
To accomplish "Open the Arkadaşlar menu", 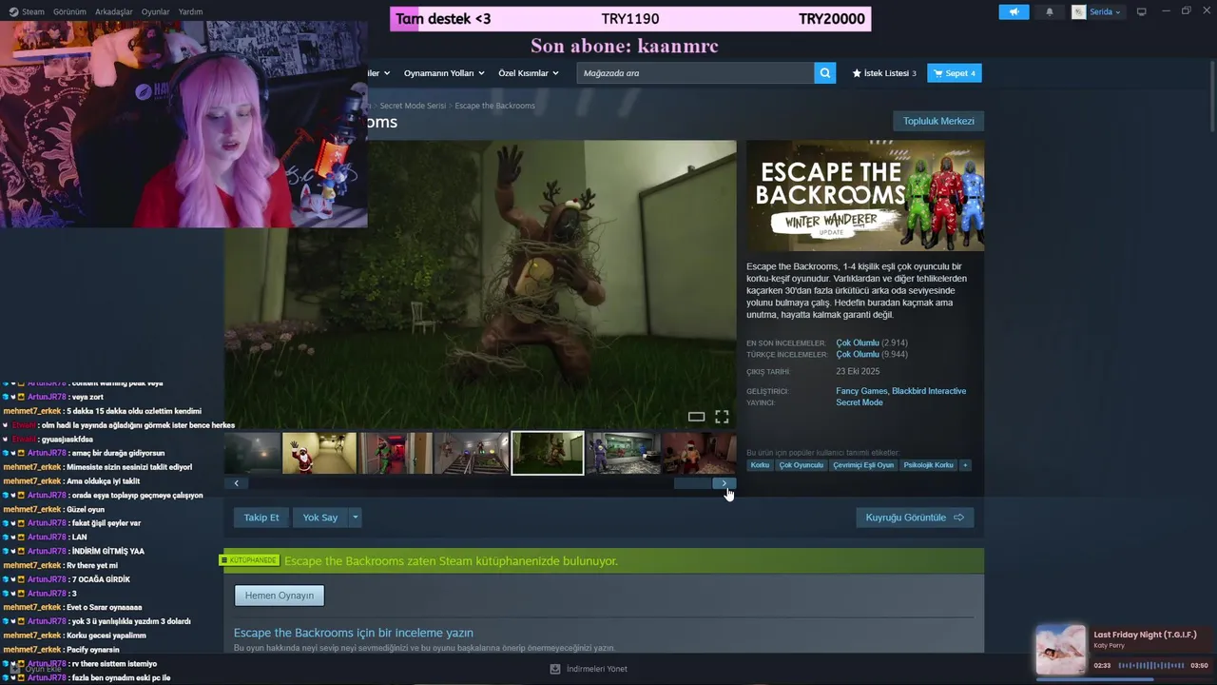I will tap(114, 11).
